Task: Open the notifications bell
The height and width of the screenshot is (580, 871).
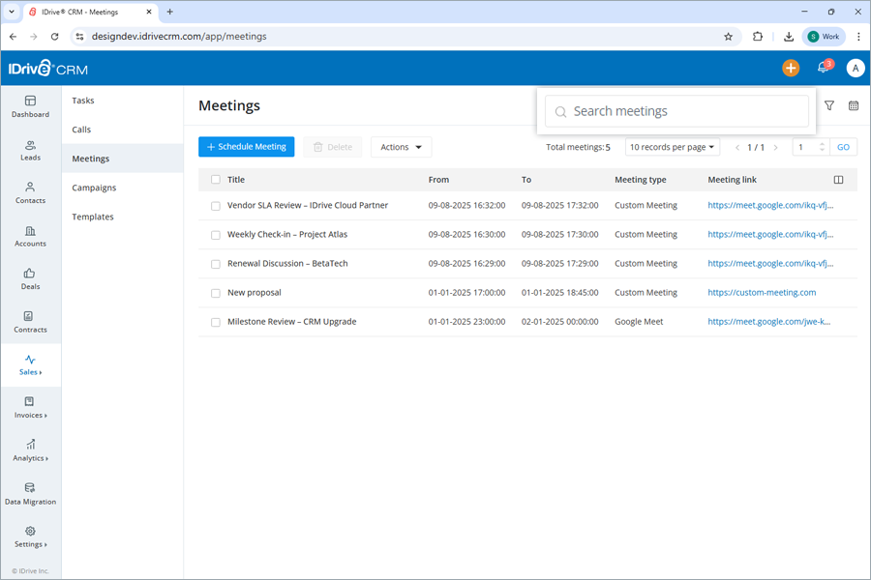Action: tap(822, 68)
